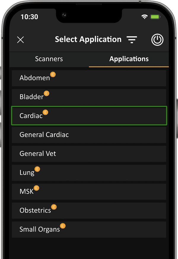This screenshot has height=259, width=178.
Task: Switch to the Scanners tab
Action: pos(49,59)
